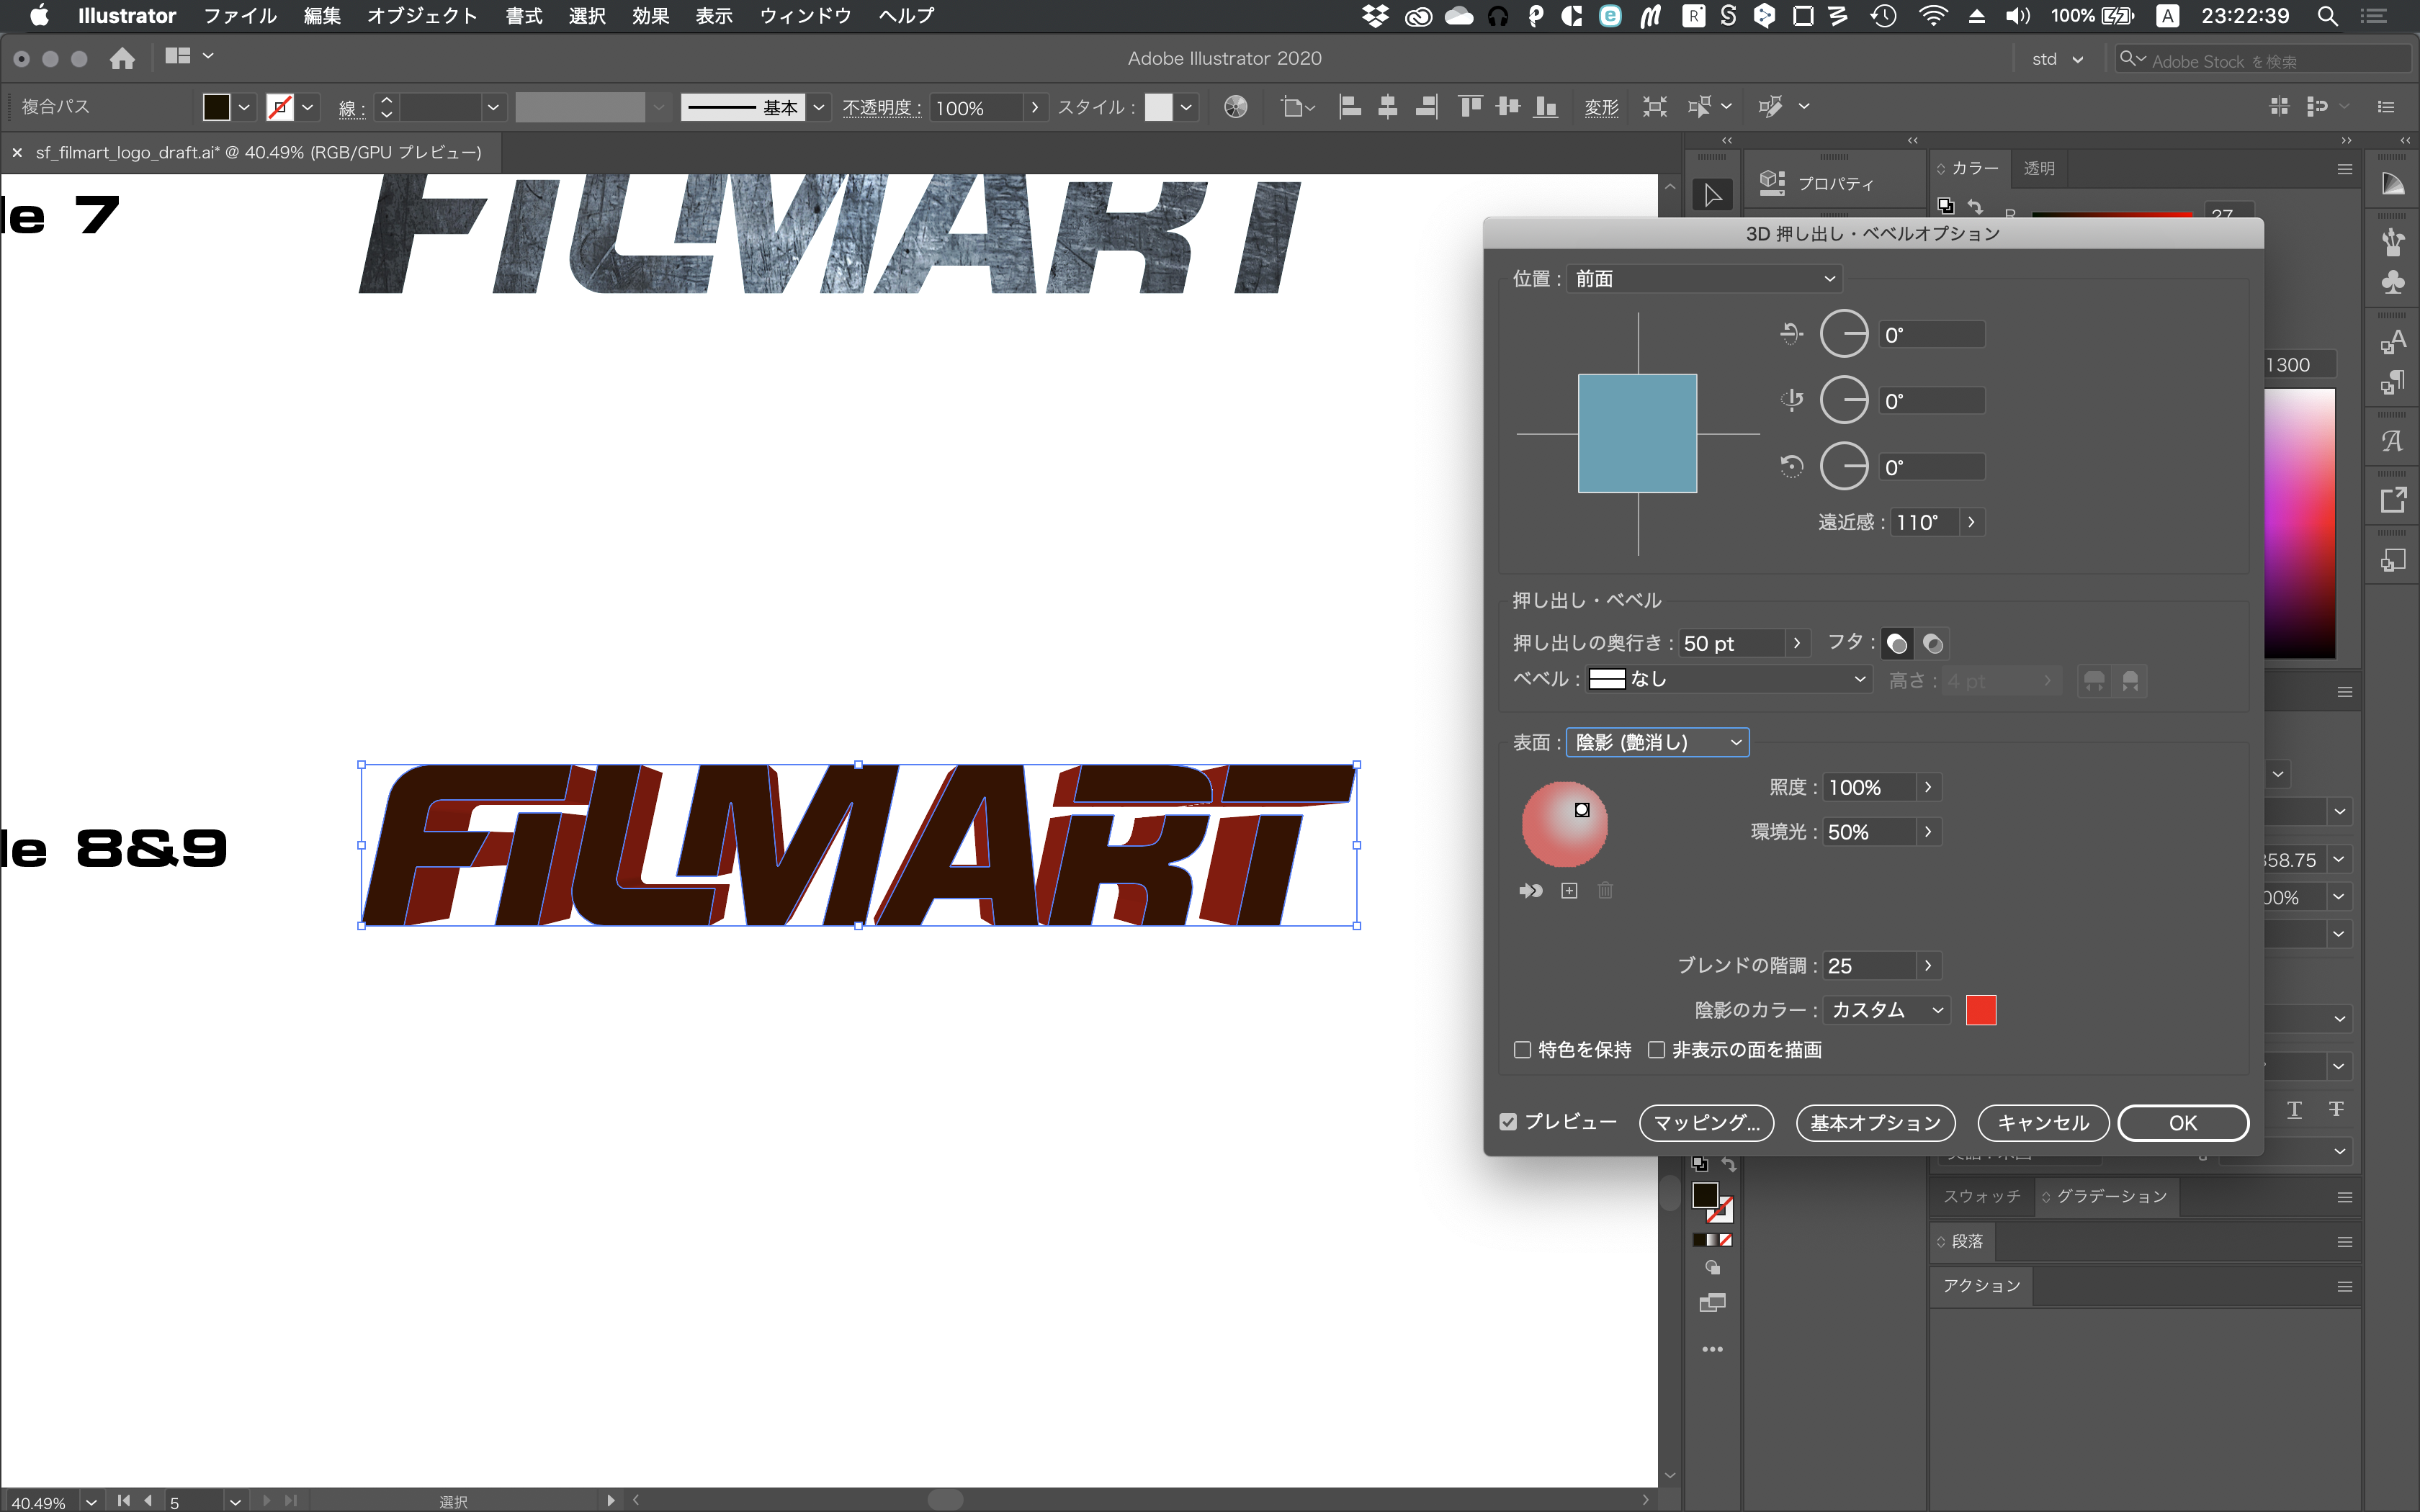Click the Wi-Fi icon in menu bar
Screen dimensions: 2420x1512
1933,16
